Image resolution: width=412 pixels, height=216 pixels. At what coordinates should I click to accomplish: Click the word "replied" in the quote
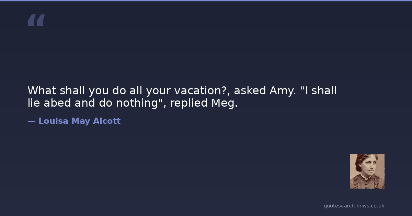click(187, 103)
